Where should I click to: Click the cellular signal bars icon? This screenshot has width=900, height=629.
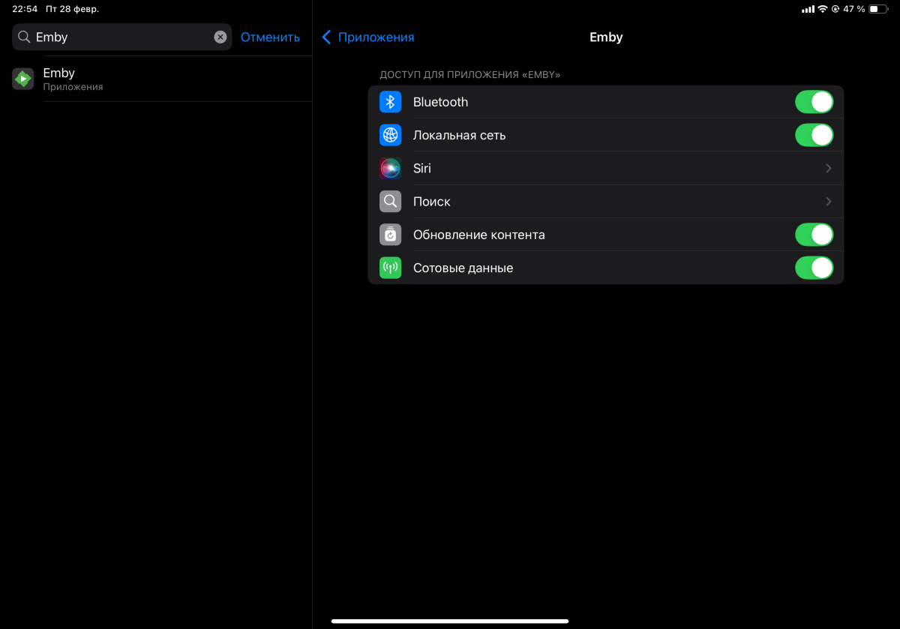[x=808, y=9]
